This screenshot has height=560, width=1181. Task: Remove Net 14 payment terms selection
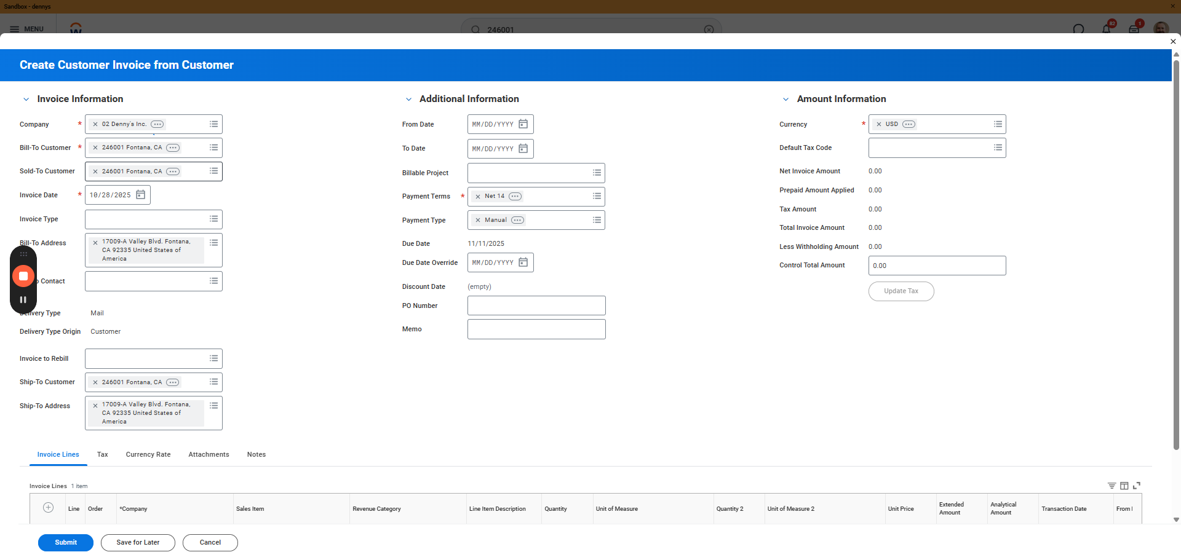click(x=478, y=197)
